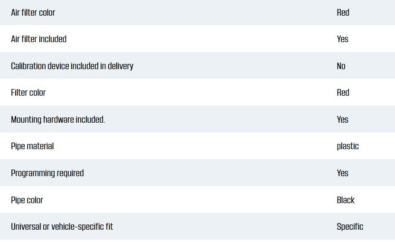Click the 'Specific' fit value

[350, 226]
